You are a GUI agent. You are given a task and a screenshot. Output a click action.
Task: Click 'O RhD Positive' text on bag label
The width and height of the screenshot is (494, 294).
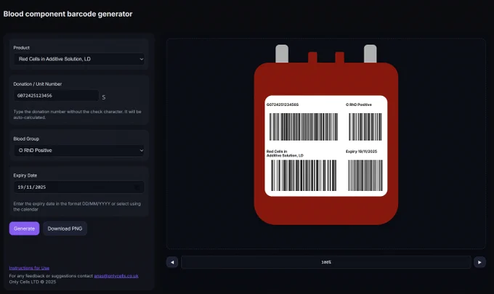pos(359,105)
